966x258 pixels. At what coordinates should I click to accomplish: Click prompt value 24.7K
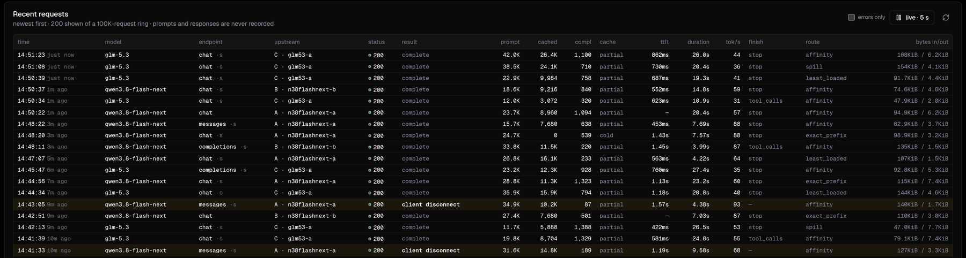511,136
